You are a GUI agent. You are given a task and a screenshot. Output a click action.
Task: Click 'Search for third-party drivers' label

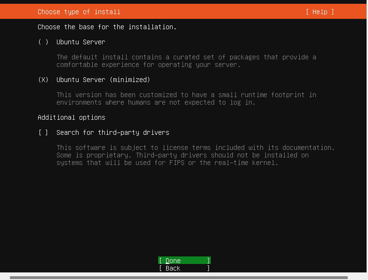pyautogui.click(x=112, y=132)
